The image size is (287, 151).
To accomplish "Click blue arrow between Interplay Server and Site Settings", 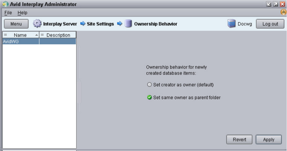I will click(x=83, y=24).
